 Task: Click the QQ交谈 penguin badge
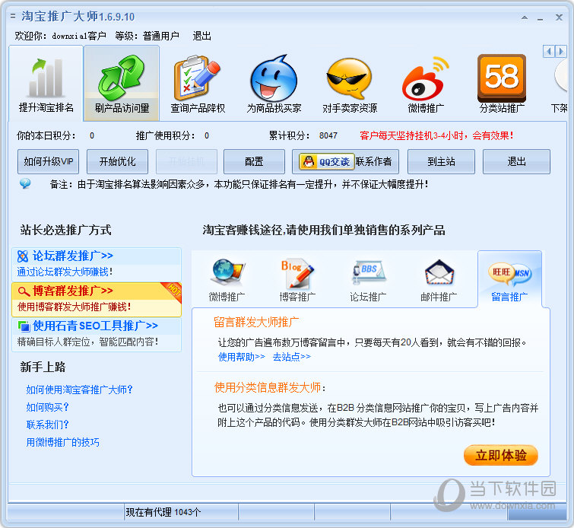tap(327, 161)
